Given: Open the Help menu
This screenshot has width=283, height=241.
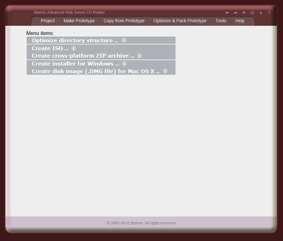Looking at the screenshot, I should 240,21.
